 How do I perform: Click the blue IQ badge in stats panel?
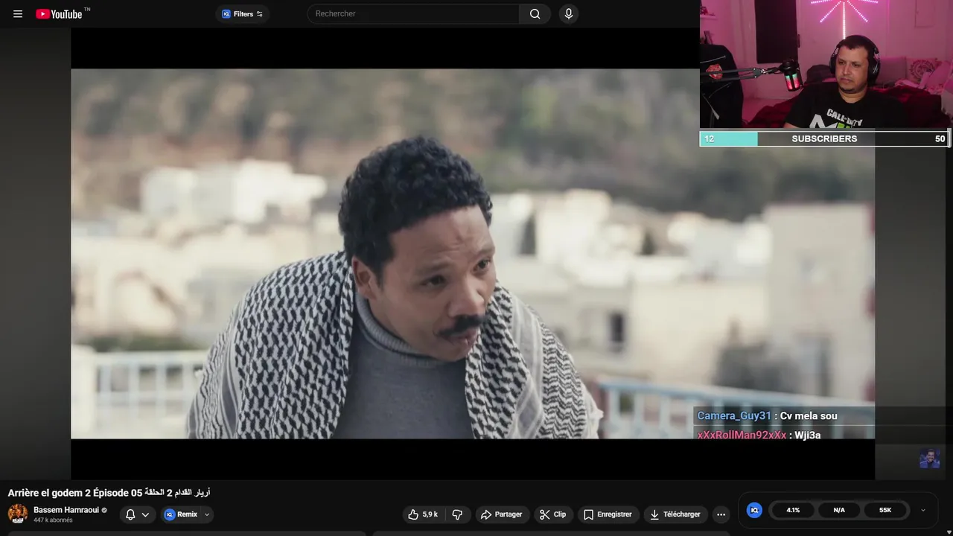click(x=754, y=510)
